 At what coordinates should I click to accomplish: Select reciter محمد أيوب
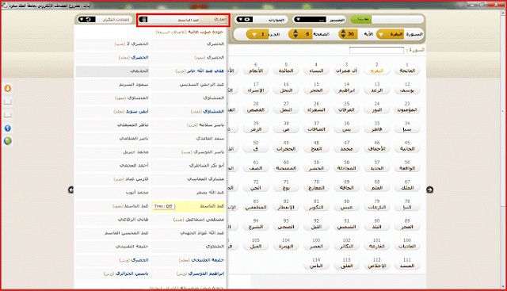pyautogui.click(x=112, y=192)
